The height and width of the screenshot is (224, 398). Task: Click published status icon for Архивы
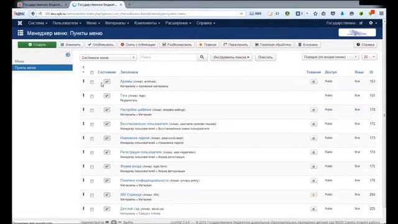[107, 82]
